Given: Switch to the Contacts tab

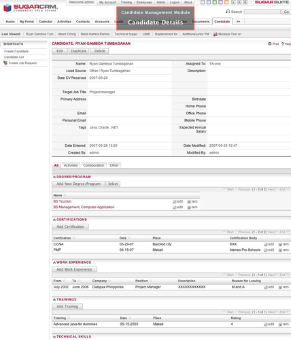Looking at the screenshot, I should tap(83, 22).
